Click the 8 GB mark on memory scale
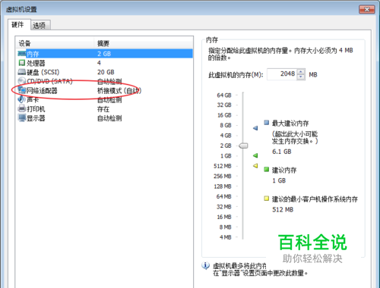 (x=226, y=125)
